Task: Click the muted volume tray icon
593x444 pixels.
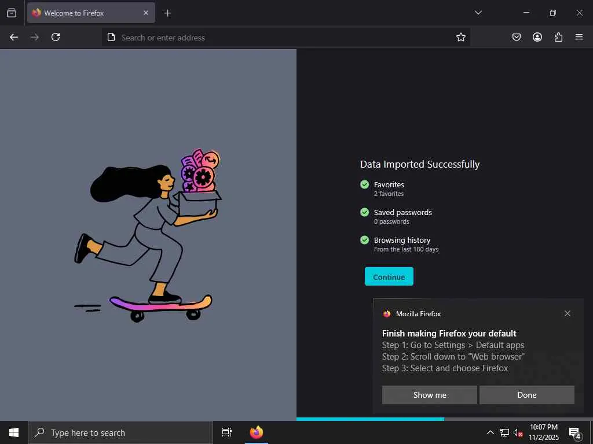Action: tap(518, 433)
